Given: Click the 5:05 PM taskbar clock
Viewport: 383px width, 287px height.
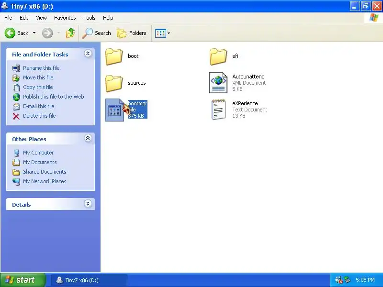Looking at the screenshot, I should (365, 280).
